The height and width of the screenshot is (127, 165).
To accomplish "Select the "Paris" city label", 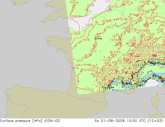I will coord(98,39).
